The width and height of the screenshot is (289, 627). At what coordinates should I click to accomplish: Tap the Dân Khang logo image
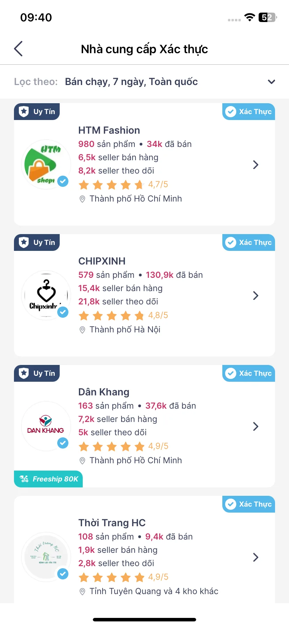[x=46, y=426]
